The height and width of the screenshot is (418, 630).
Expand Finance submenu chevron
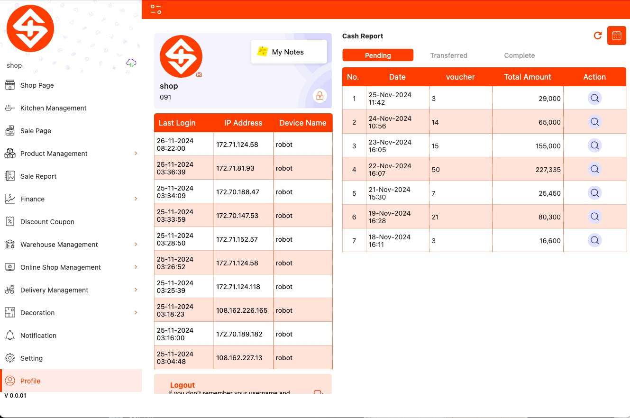[x=136, y=199]
